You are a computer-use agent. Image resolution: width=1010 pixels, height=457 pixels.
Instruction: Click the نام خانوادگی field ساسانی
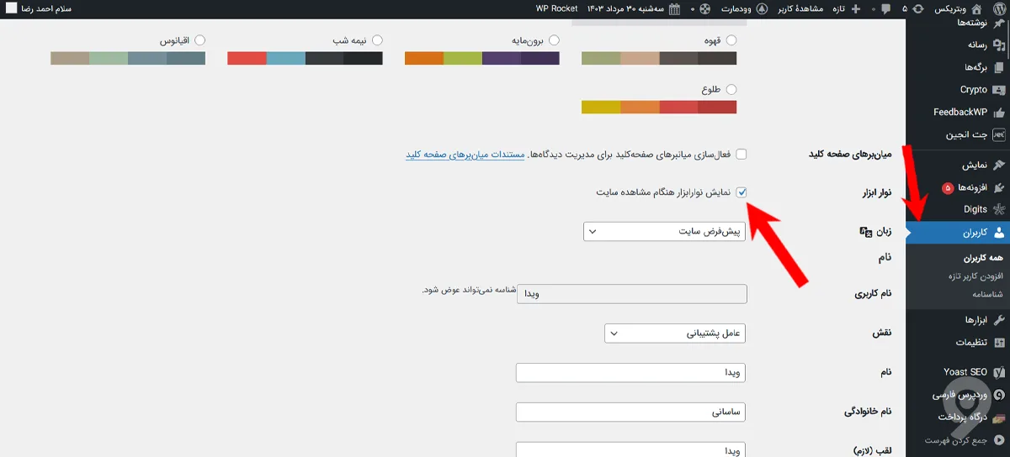pos(631,412)
